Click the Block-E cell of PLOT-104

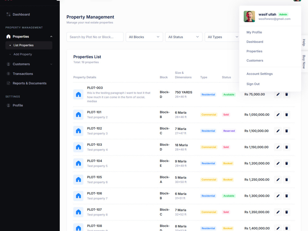pos(164,163)
